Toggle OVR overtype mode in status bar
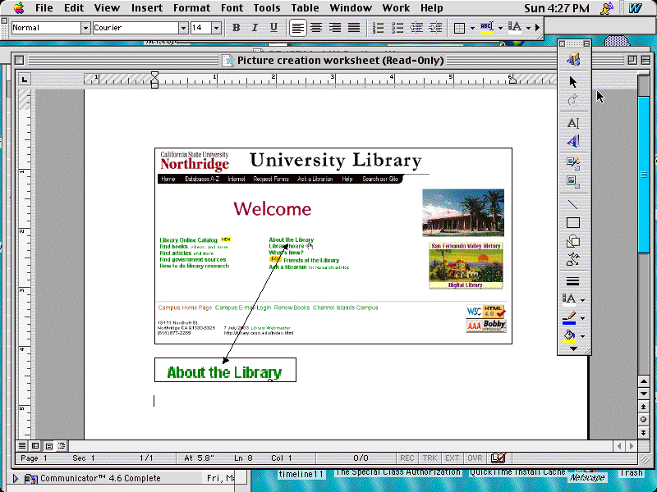 tap(475, 458)
